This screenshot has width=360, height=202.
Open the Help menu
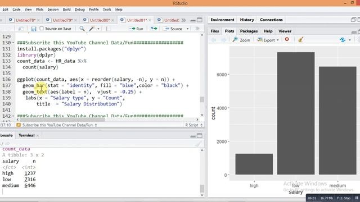(x=119, y=10)
